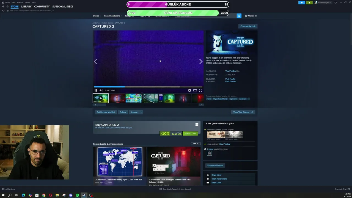This screenshot has width=352, height=198.
Task: Expand the Recommendations dropdown
Action: [113, 16]
